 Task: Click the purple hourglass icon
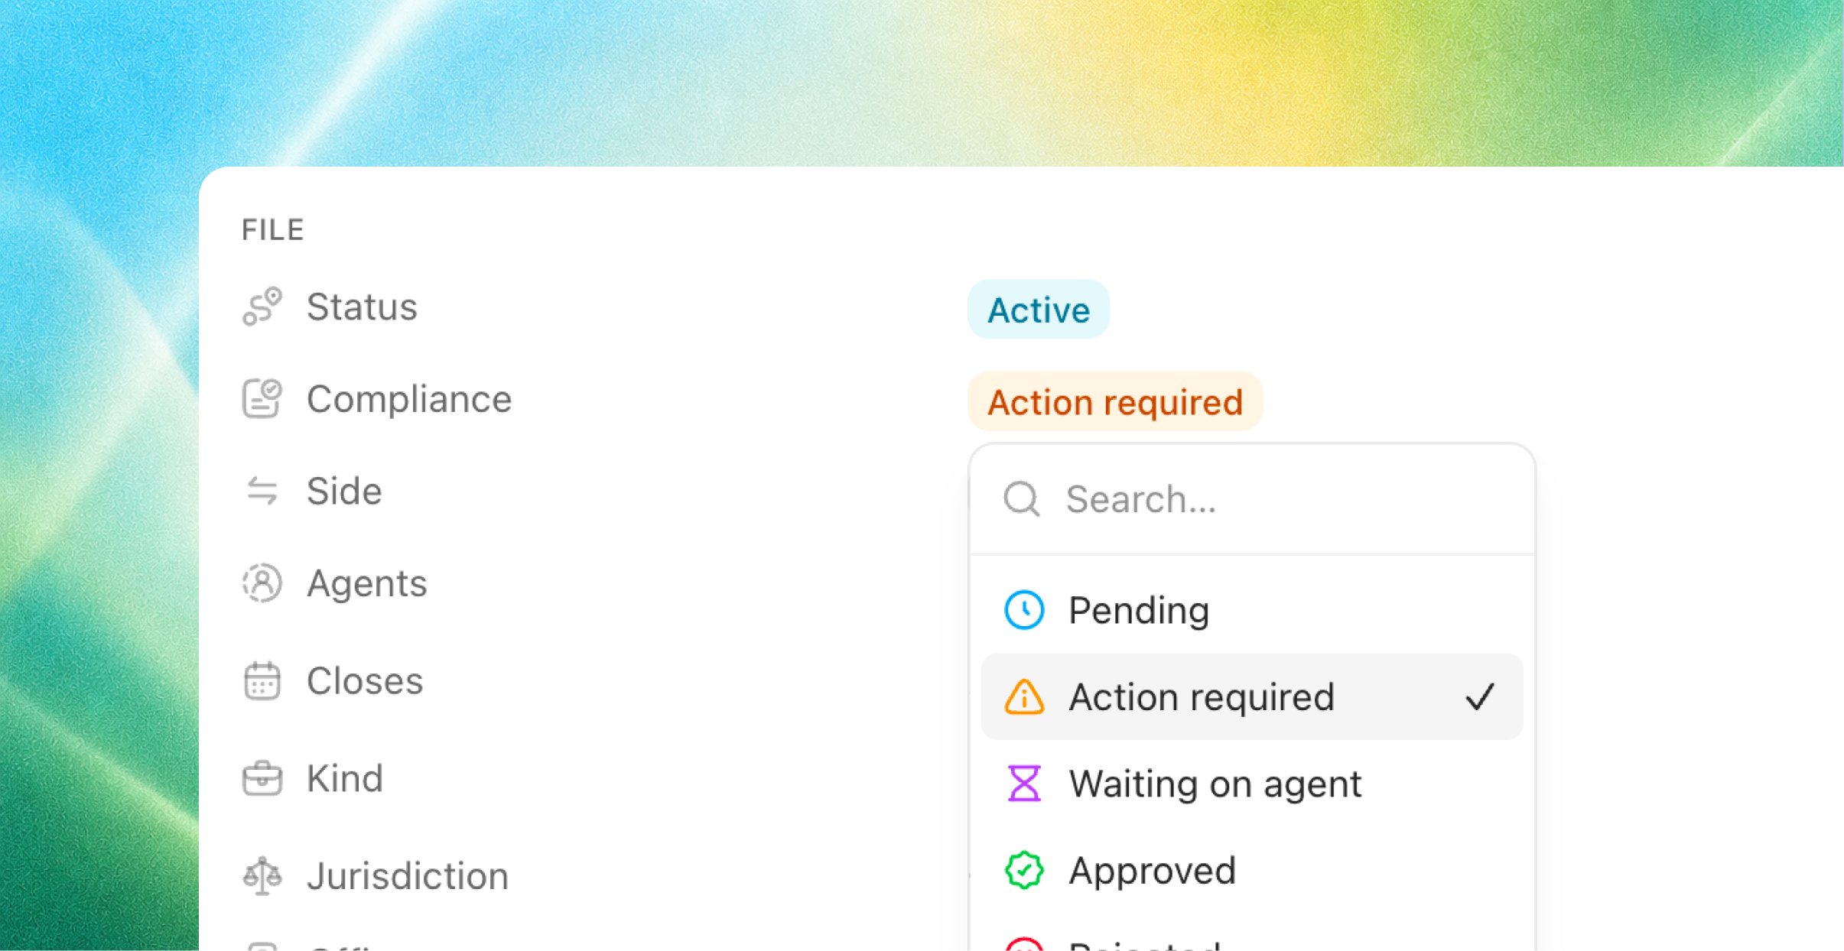click(x=1024, y=783)
